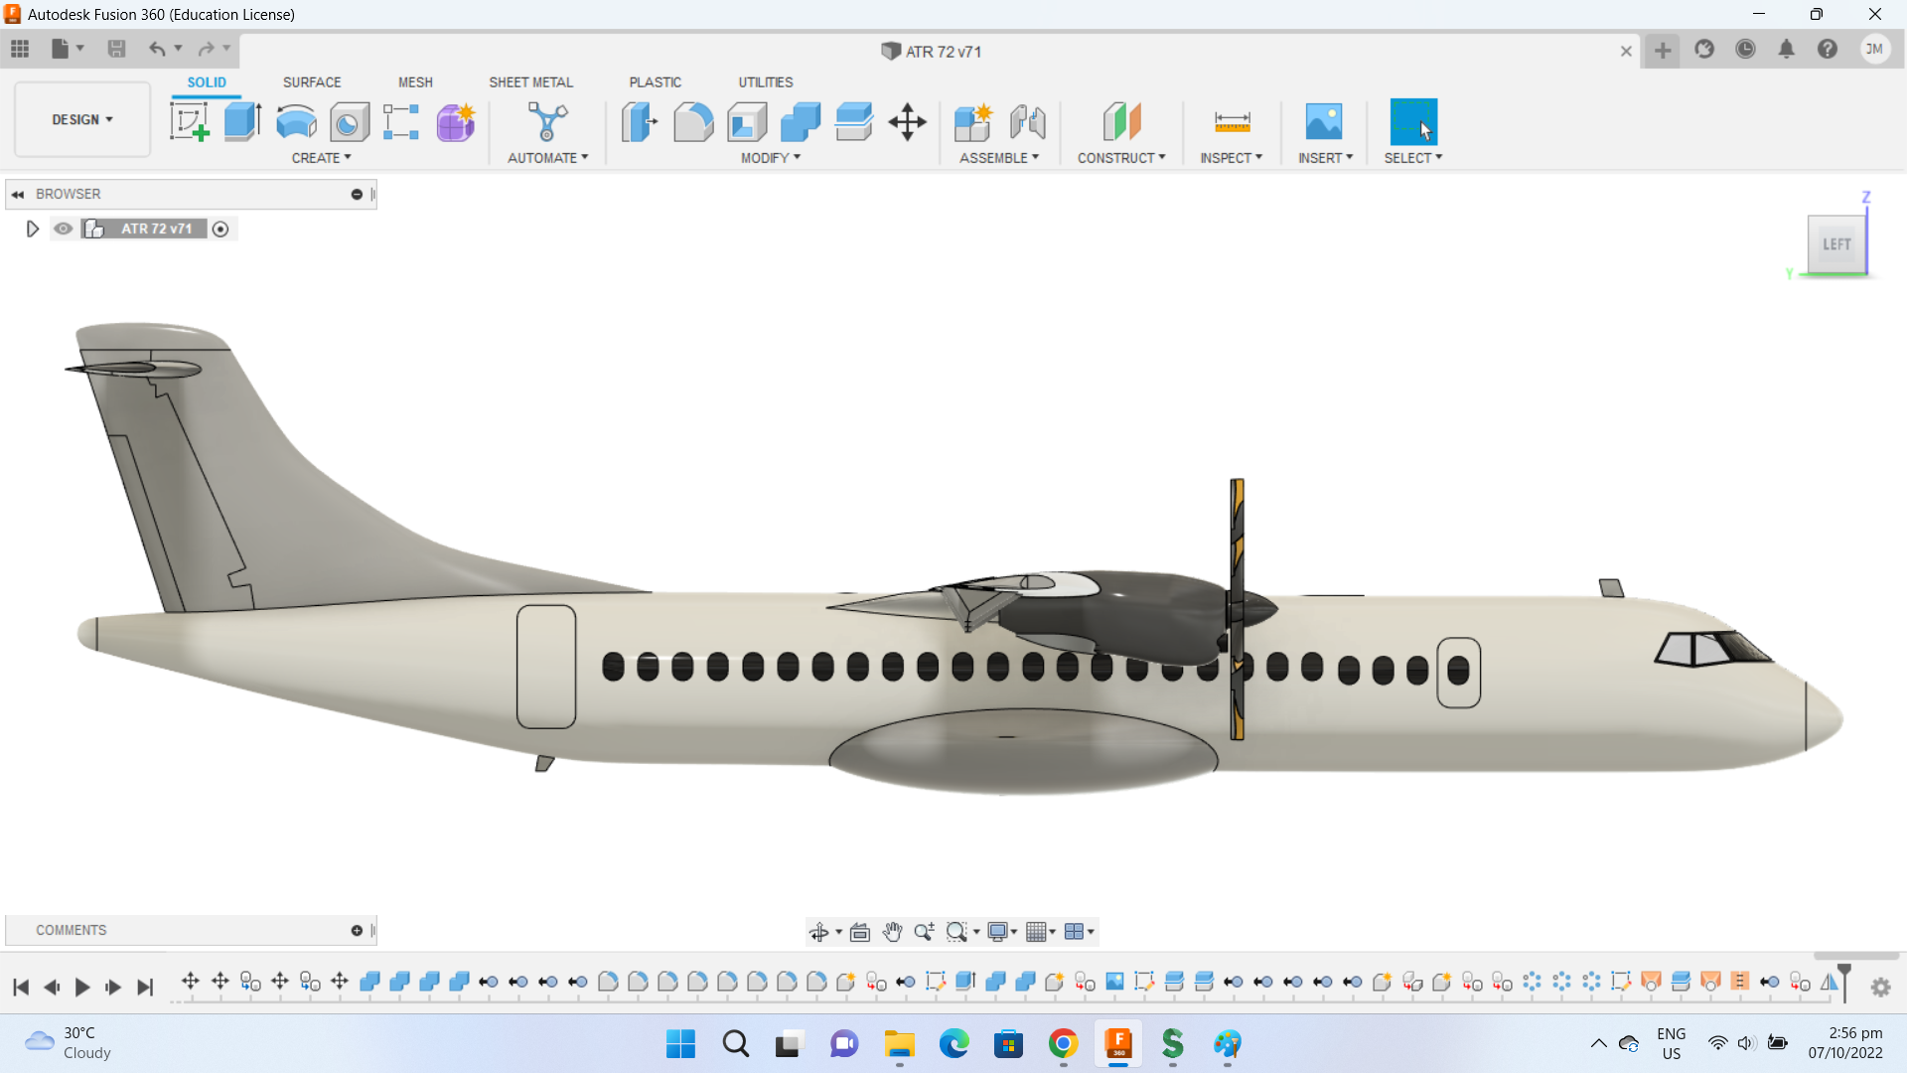Open the DESIGN workspace dropdown
This screenshot has width=1907, height=1073.
click(82, 119)
